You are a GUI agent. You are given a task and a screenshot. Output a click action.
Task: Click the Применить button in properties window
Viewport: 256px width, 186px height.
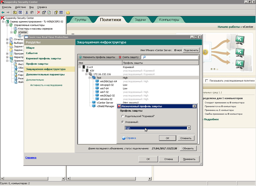(x=189, y=159)
